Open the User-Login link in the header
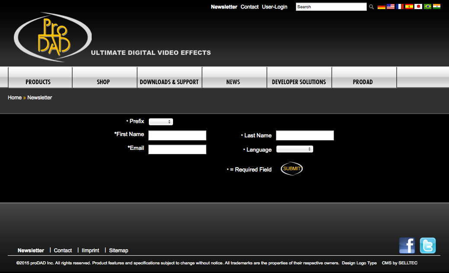This screenshot has width=449, height=273. (275, 7)
